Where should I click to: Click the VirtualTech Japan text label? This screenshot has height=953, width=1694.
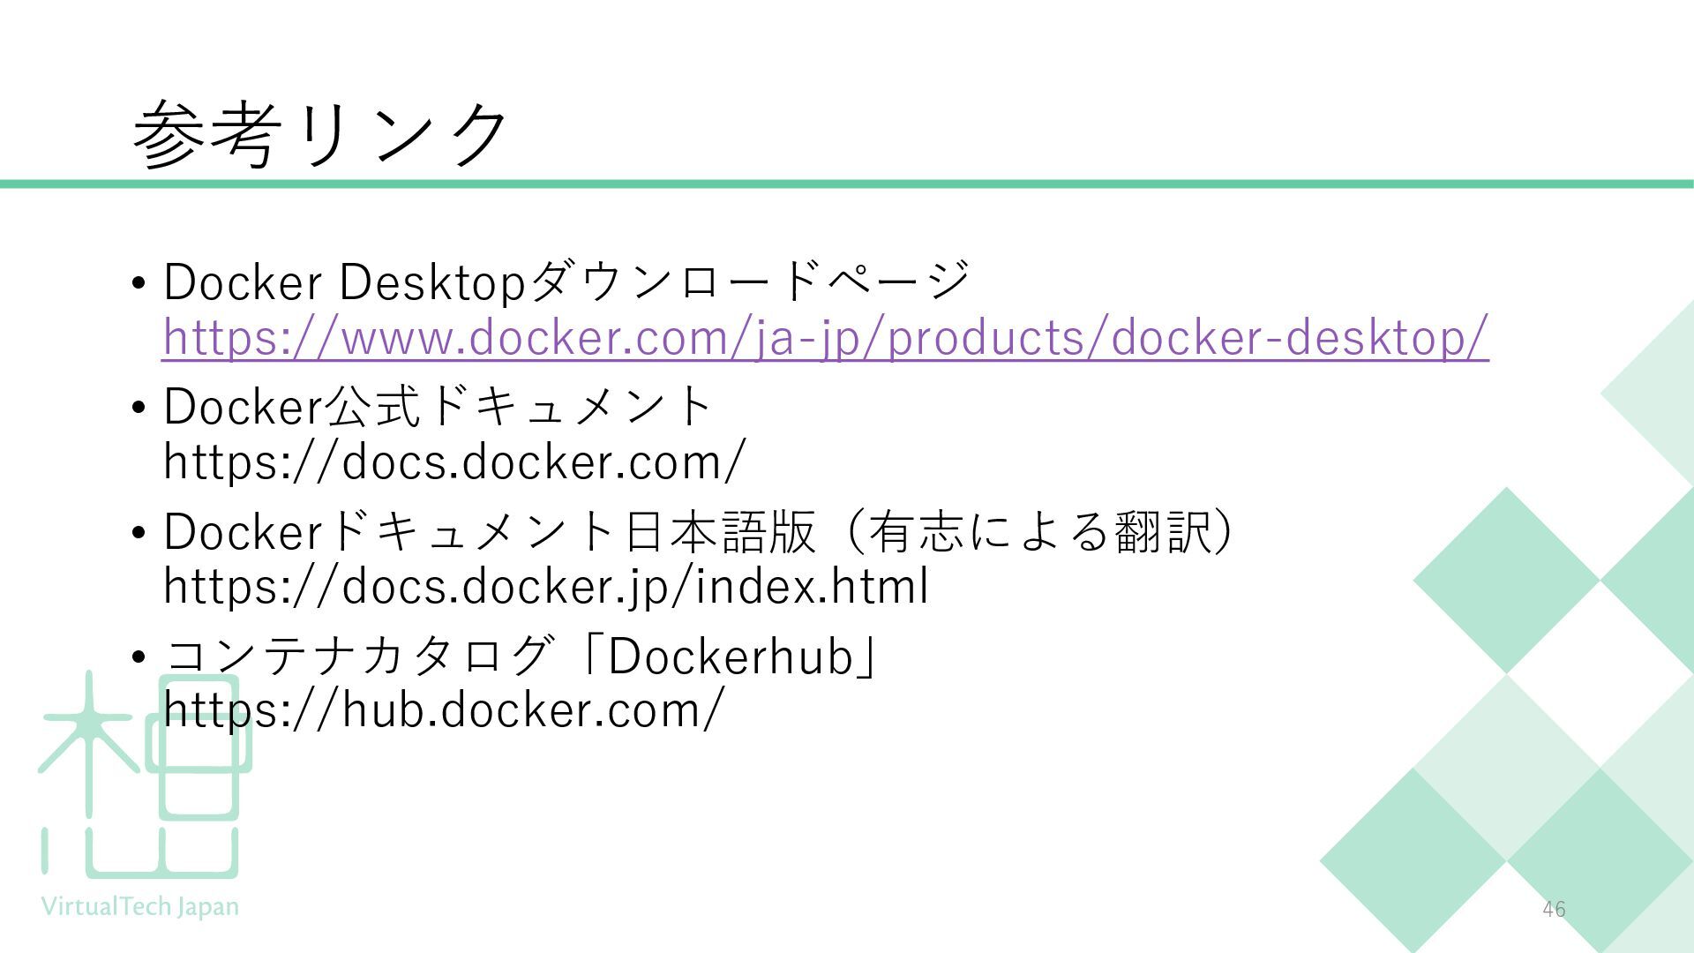pos(139,906)
